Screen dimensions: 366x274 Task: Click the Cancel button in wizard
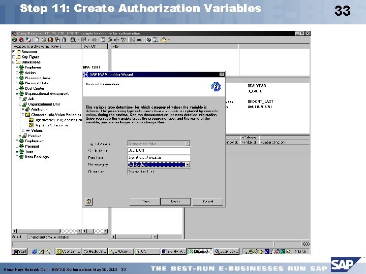pyautogui.click(x=208, y=201)
